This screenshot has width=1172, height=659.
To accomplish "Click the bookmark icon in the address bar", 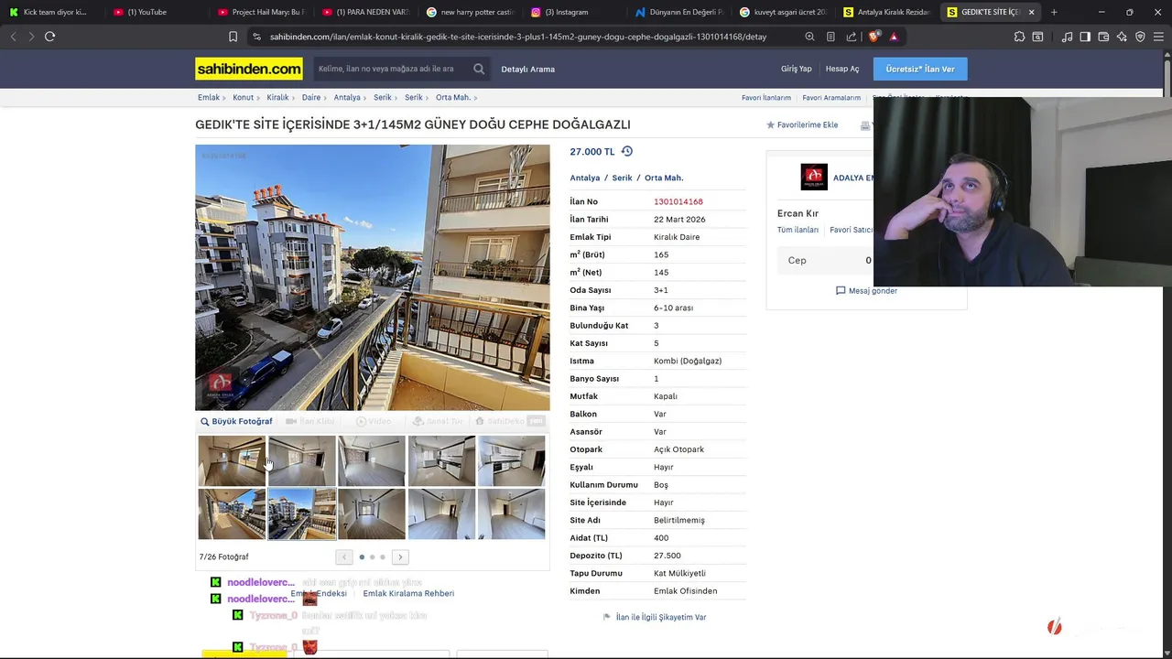I will point(233,37).
